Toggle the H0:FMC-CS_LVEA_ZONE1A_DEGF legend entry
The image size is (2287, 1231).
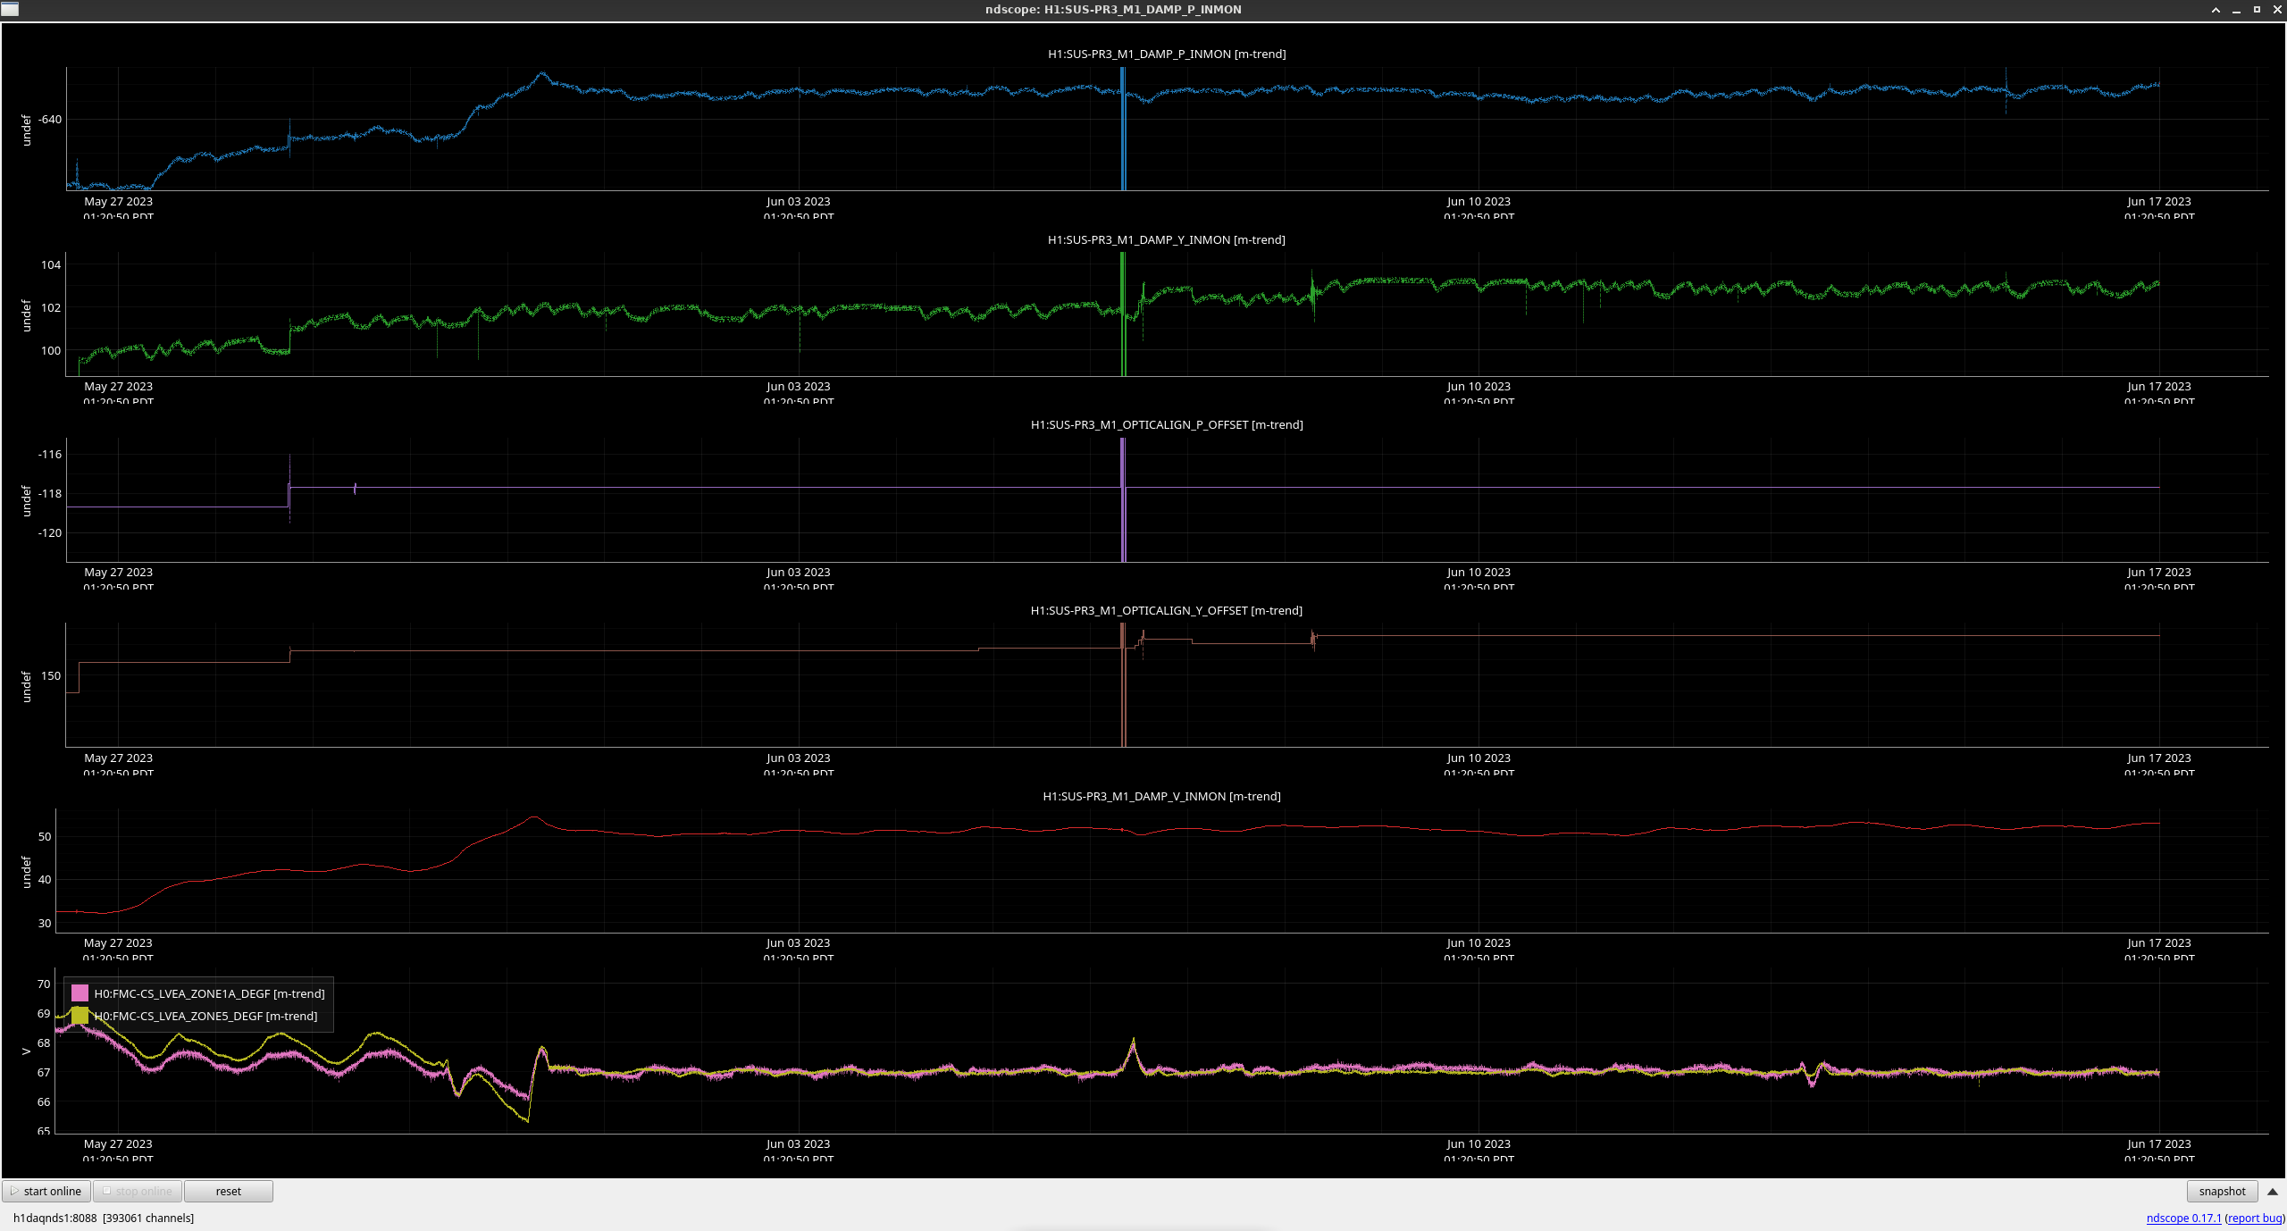(209, 993)
